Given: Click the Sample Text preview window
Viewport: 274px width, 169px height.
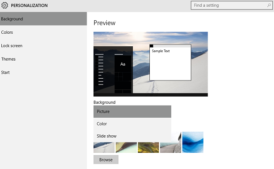Looking at the screenshot, I should pyautogui.click(x=170, y=62).
